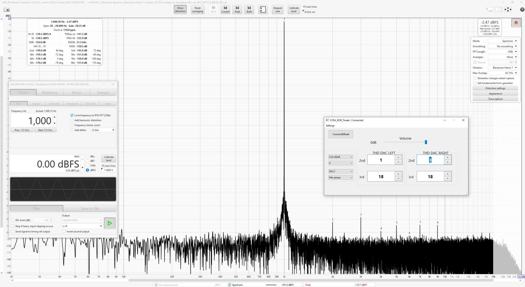
Task: Open Distortion settings button
Action: (x=495, y=88)
